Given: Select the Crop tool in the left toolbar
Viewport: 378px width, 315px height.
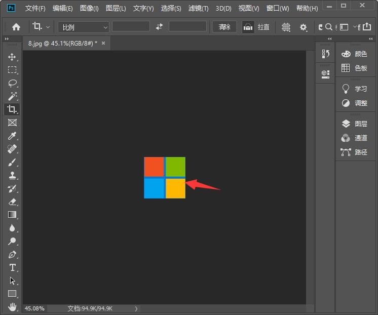Looking at the screenshot, I should point(12,109).
